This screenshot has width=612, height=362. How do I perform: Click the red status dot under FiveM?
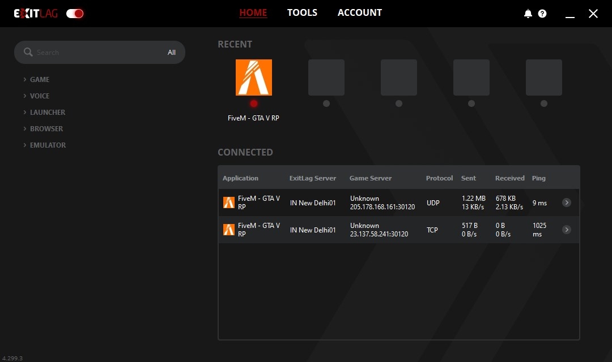[254, 104]
